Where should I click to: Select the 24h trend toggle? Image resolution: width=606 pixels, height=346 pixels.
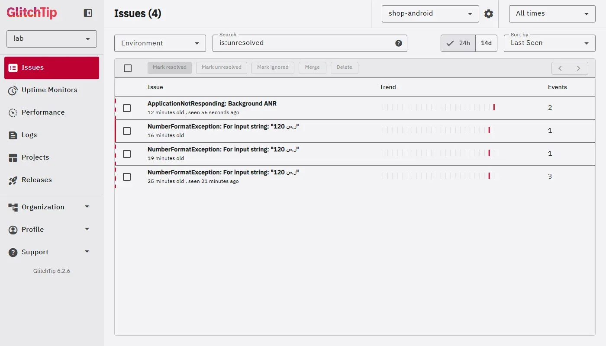(x=458, y=43)
